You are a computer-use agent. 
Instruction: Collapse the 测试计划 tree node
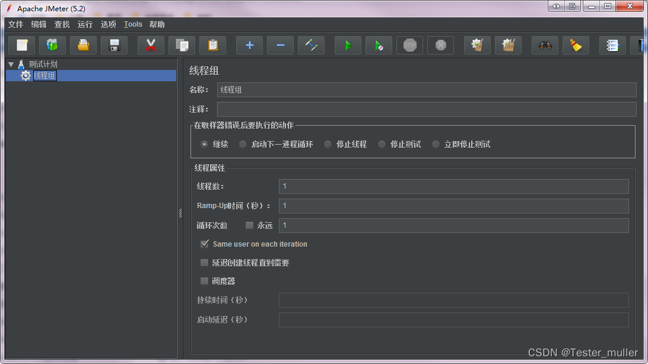click(x=11, y=65)
